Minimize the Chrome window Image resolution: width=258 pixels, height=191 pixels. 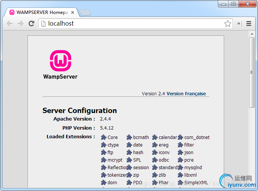pyautogui.click(x=223, y=4)
